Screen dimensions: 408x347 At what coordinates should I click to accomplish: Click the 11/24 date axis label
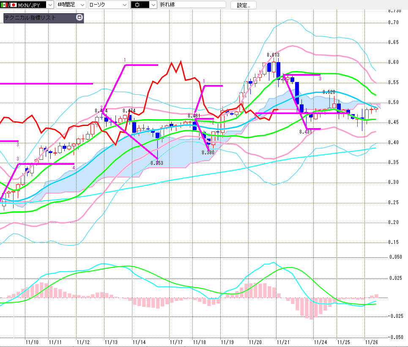coord(320,342)
